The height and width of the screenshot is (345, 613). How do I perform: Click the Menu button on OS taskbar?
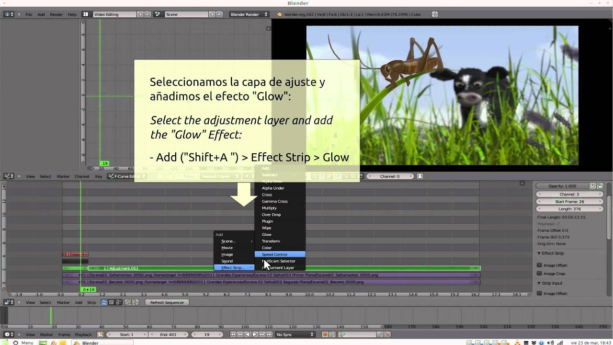tap(23, 343)
